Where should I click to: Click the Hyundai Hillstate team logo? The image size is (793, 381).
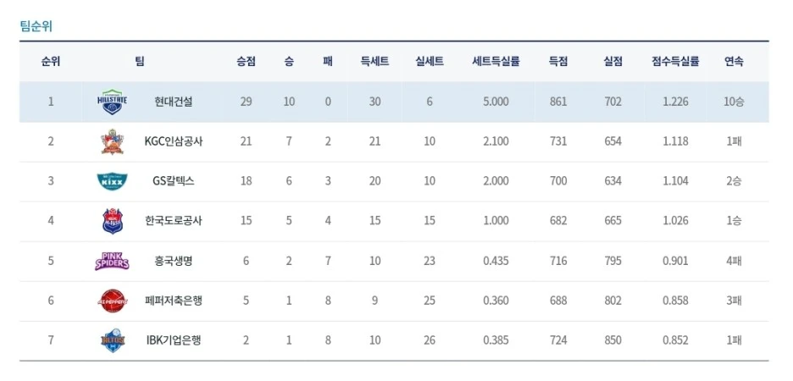[112, 102]
